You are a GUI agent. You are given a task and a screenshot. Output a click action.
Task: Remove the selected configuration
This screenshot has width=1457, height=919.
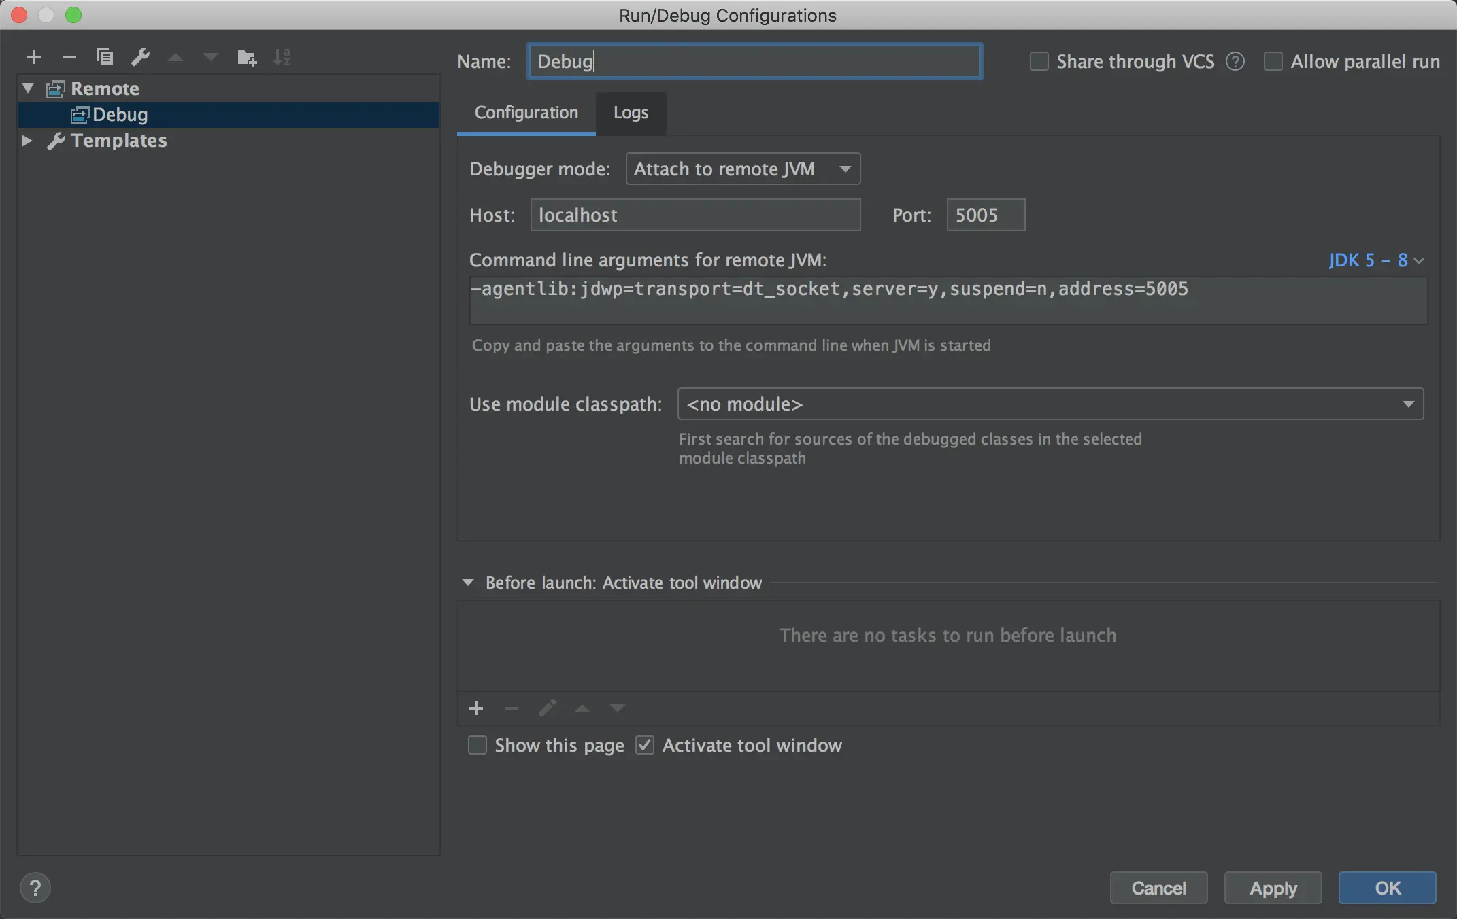pyautogui.click(x=69, y=57)
